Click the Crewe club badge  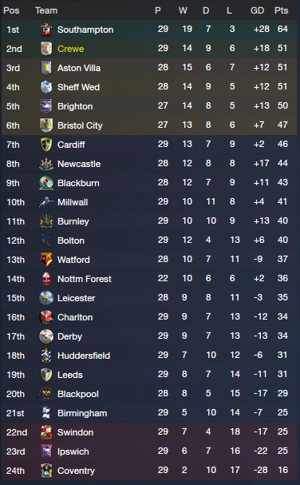pos(46,49)
